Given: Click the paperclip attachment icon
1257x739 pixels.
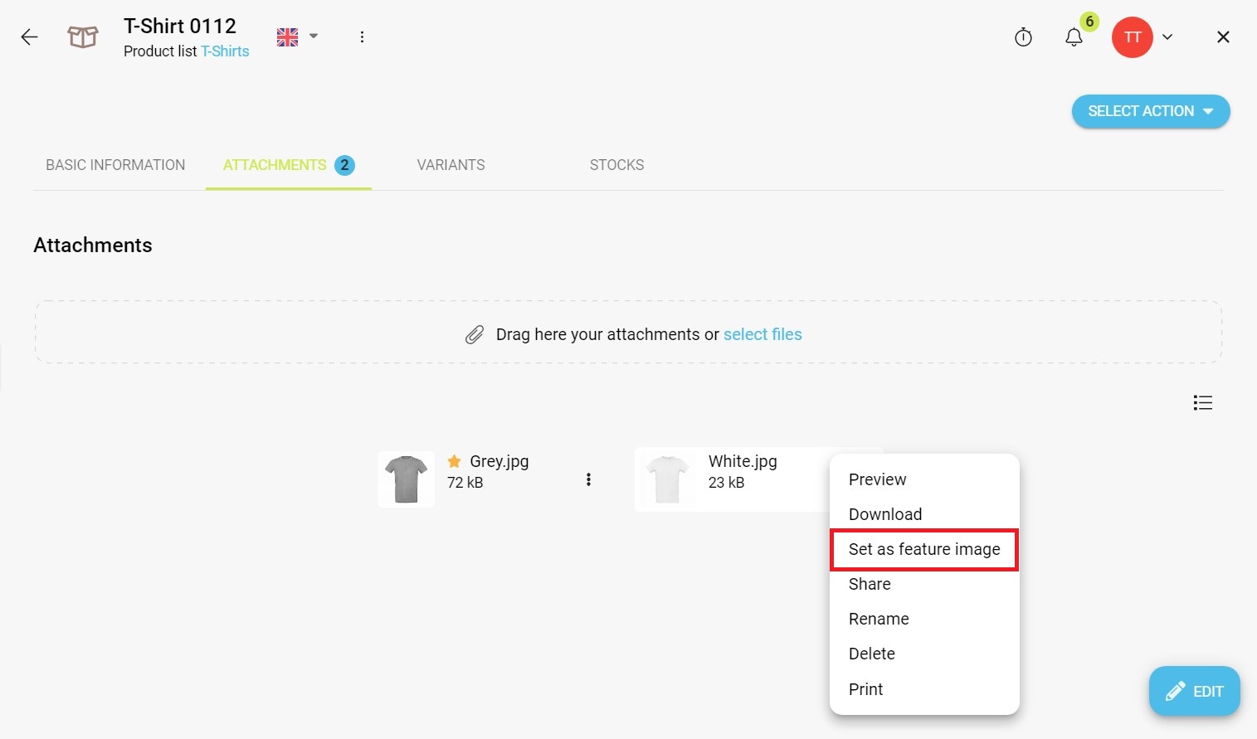Looking at the screenshot, I should tap(475, 334).
